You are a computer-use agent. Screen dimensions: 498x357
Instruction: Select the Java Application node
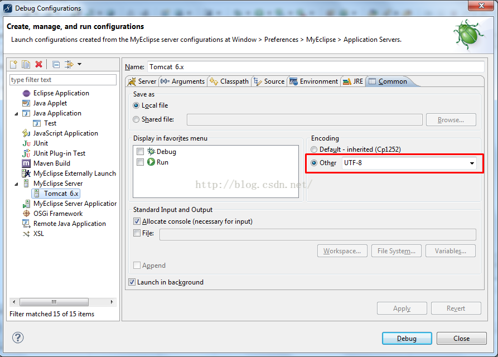click(57, 113)
